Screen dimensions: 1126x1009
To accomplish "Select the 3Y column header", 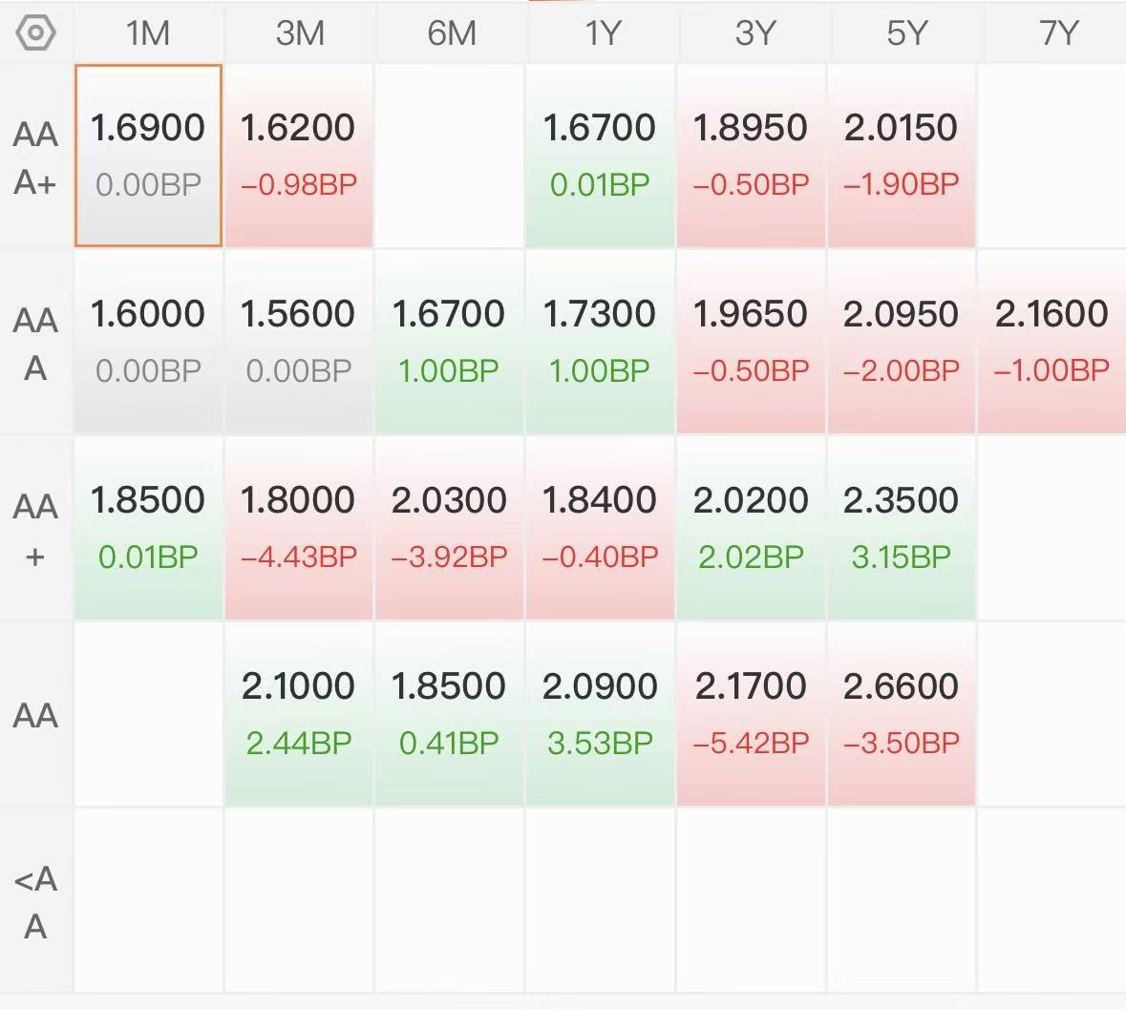I will (x=754, y=33).
